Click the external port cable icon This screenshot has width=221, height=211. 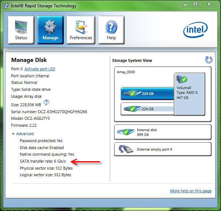[126, 149]
